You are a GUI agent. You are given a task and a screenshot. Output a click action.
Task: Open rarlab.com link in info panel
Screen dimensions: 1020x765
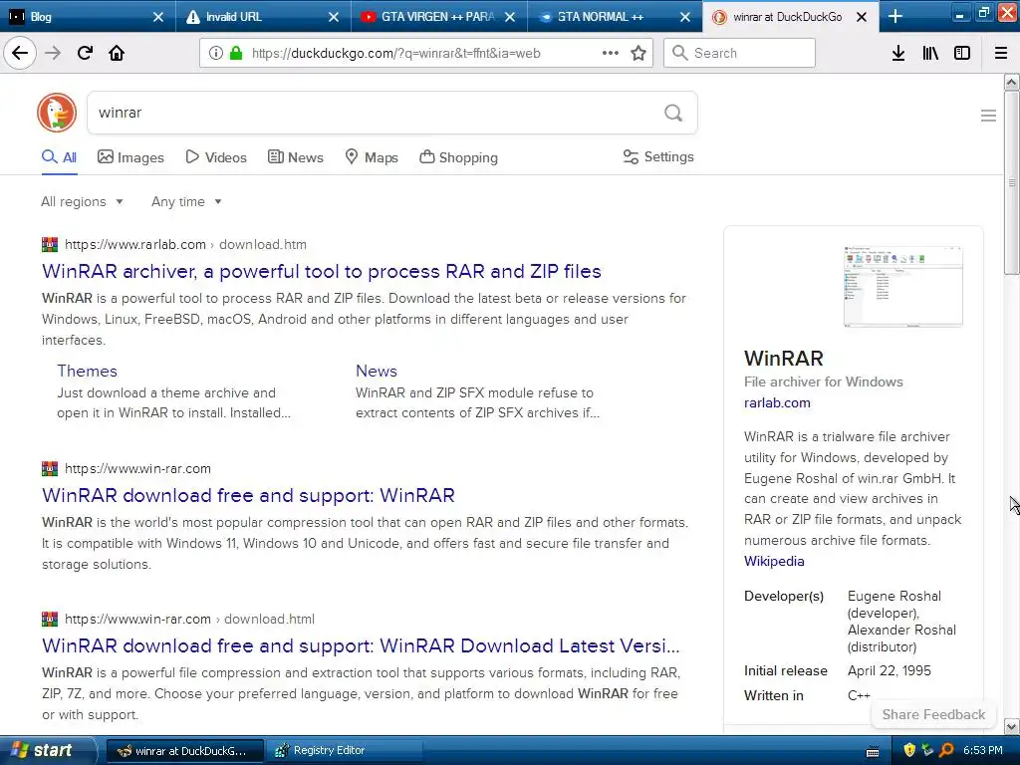click(777, 402)
